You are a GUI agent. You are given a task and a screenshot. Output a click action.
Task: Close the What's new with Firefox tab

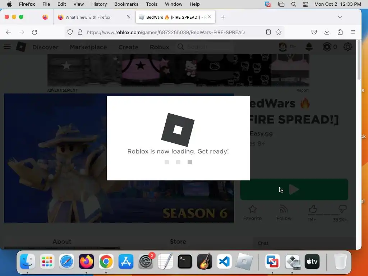pyautogui.click(x=129, y=17)
